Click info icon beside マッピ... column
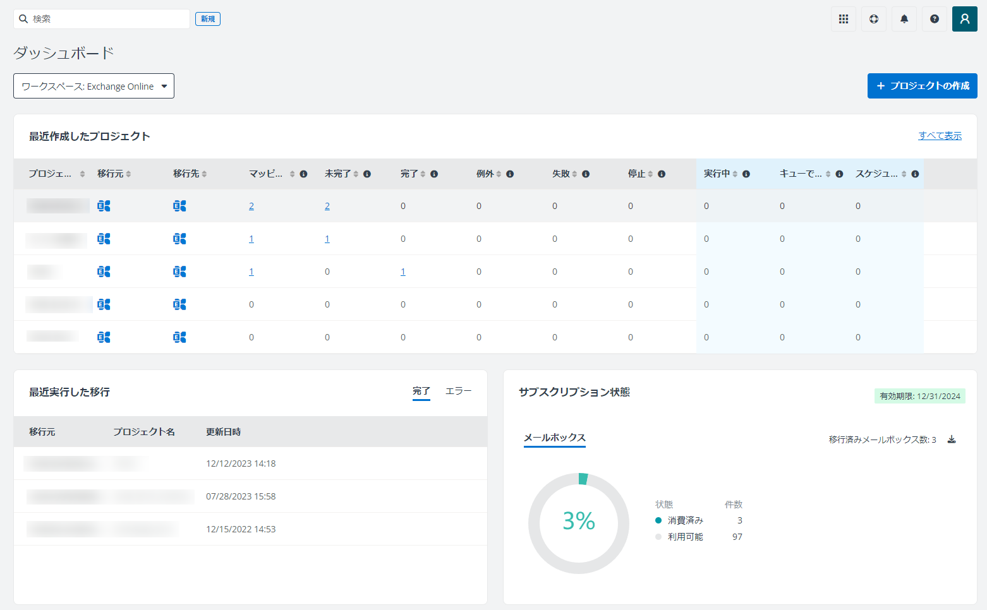Image resolution: width=987 pixels, height=610 pixels. point(304,174)
